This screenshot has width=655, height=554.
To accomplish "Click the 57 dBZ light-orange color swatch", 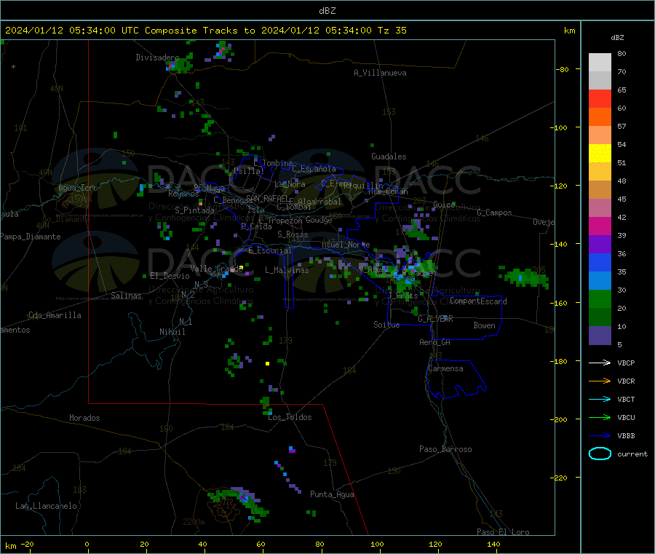I will (x=600, y=135).
